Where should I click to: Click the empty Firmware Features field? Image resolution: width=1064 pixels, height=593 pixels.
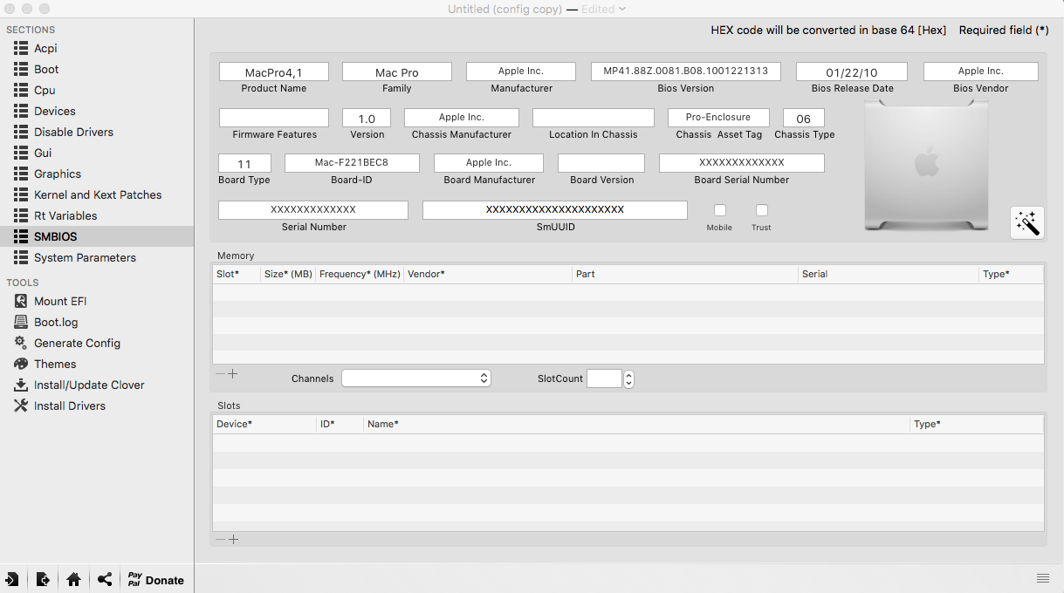[x=274, y=118]
